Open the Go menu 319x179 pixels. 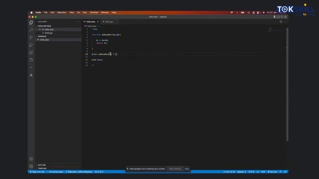79,12
